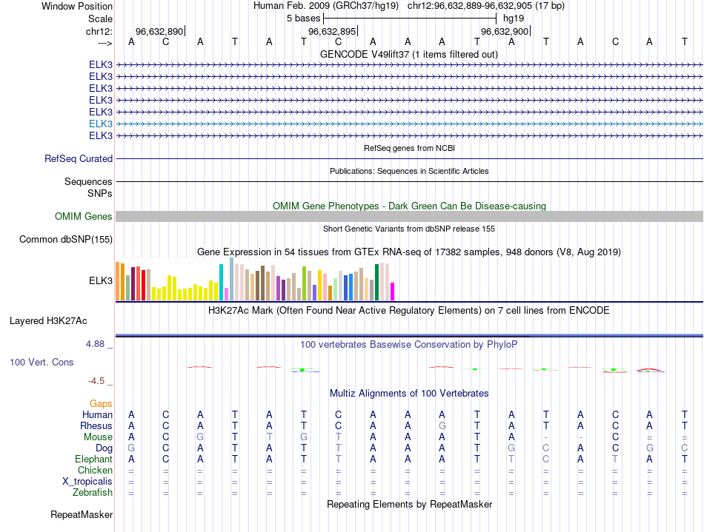The width and height of the screenshot is (704, 532).
Task: Click the Zebrafish species row label
Action: coord(93,493)
